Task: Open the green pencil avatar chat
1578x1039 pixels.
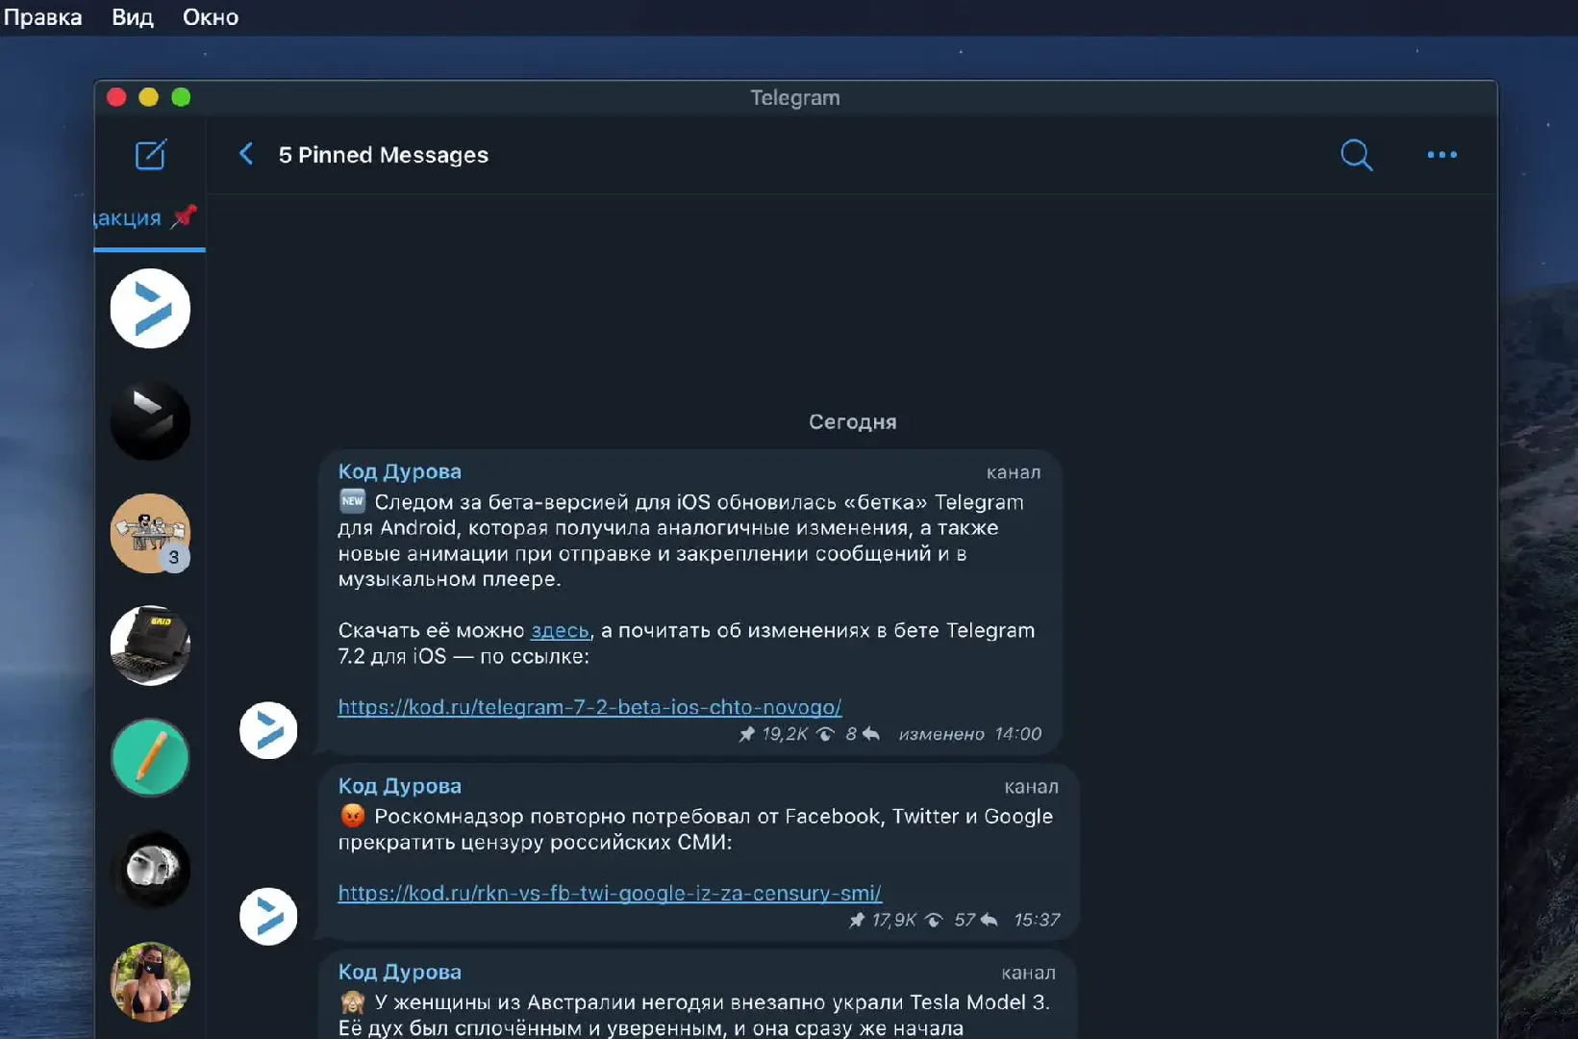Action: pos(150,758)
